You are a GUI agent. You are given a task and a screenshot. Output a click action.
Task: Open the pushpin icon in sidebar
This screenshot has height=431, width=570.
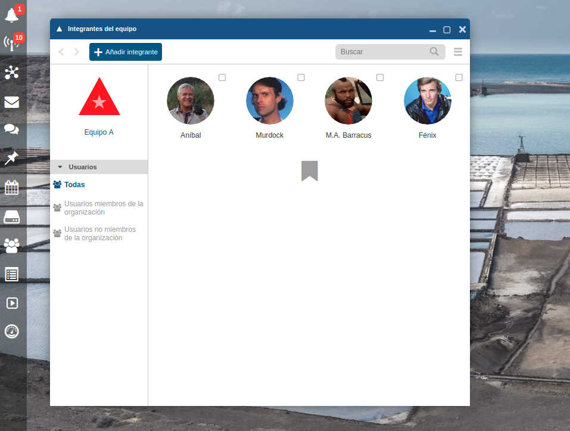pyautogui.click(x=12, y=158)
